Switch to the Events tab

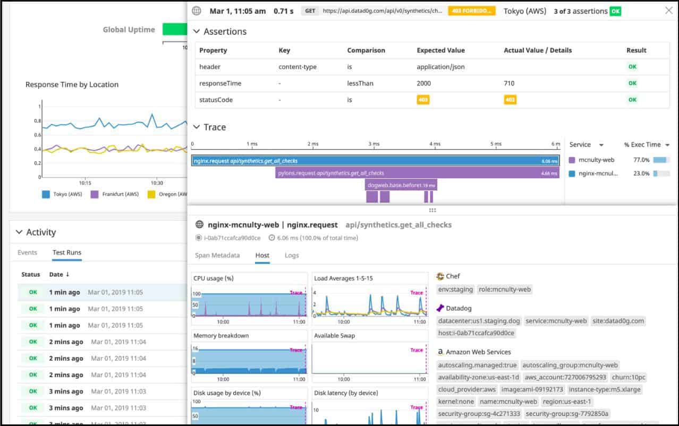27,253
